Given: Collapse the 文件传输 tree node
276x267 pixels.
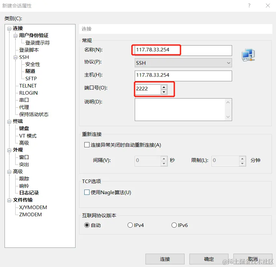Looking at the screenshot, I should (x=9, y=200).
